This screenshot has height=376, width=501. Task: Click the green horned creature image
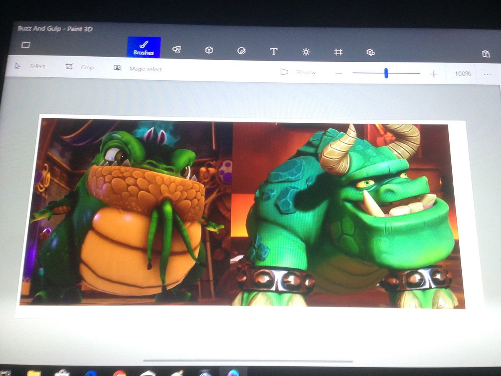coord(347,216)
